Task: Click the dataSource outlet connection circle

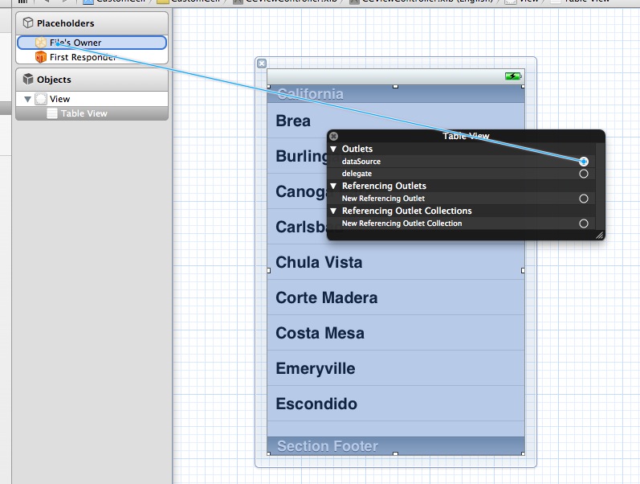Action: coord(584,162)
